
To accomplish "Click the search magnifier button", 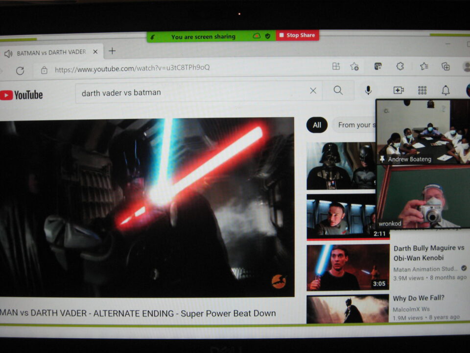I will 338,91.
